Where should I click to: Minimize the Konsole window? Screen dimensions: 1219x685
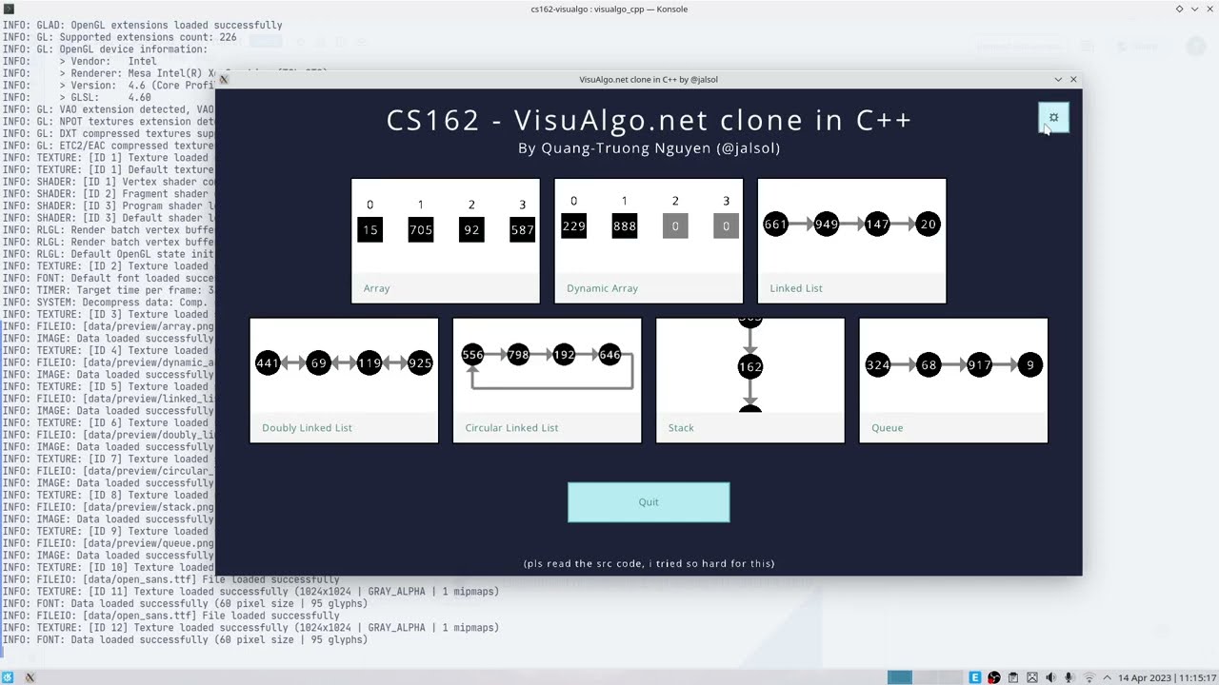coord(1194,10)
